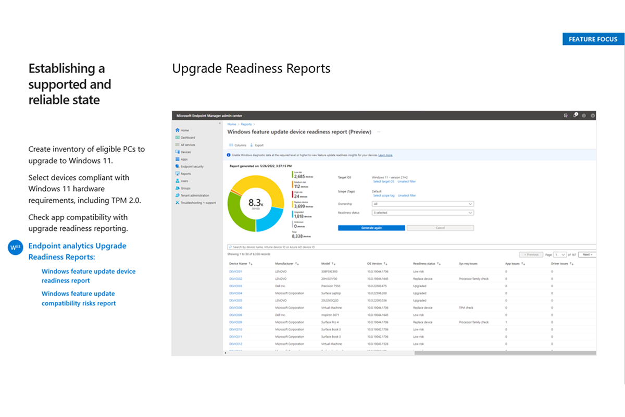
Task: Open the help question mark icon
Action: pyautogui.click(x=593, y=115)
